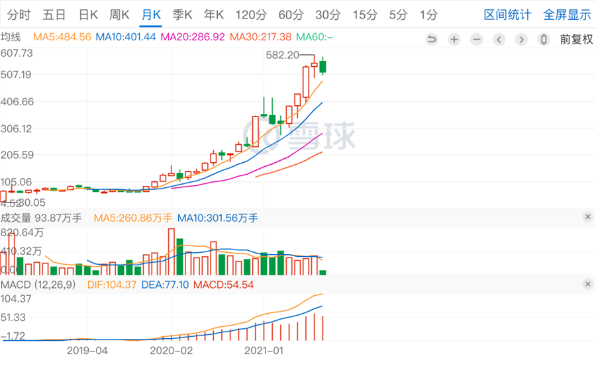Viewport: 596px width, 366px height.
Task: Select the 季K quarterly tab
Action: [182, 15]
